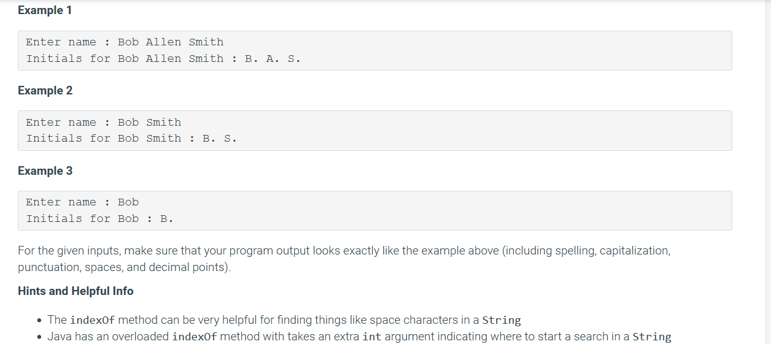The image size is (771, 344).
Task: Click the 'Initials for Bob : B.' line
Action: pyautogui.click(x=99, y=219)
